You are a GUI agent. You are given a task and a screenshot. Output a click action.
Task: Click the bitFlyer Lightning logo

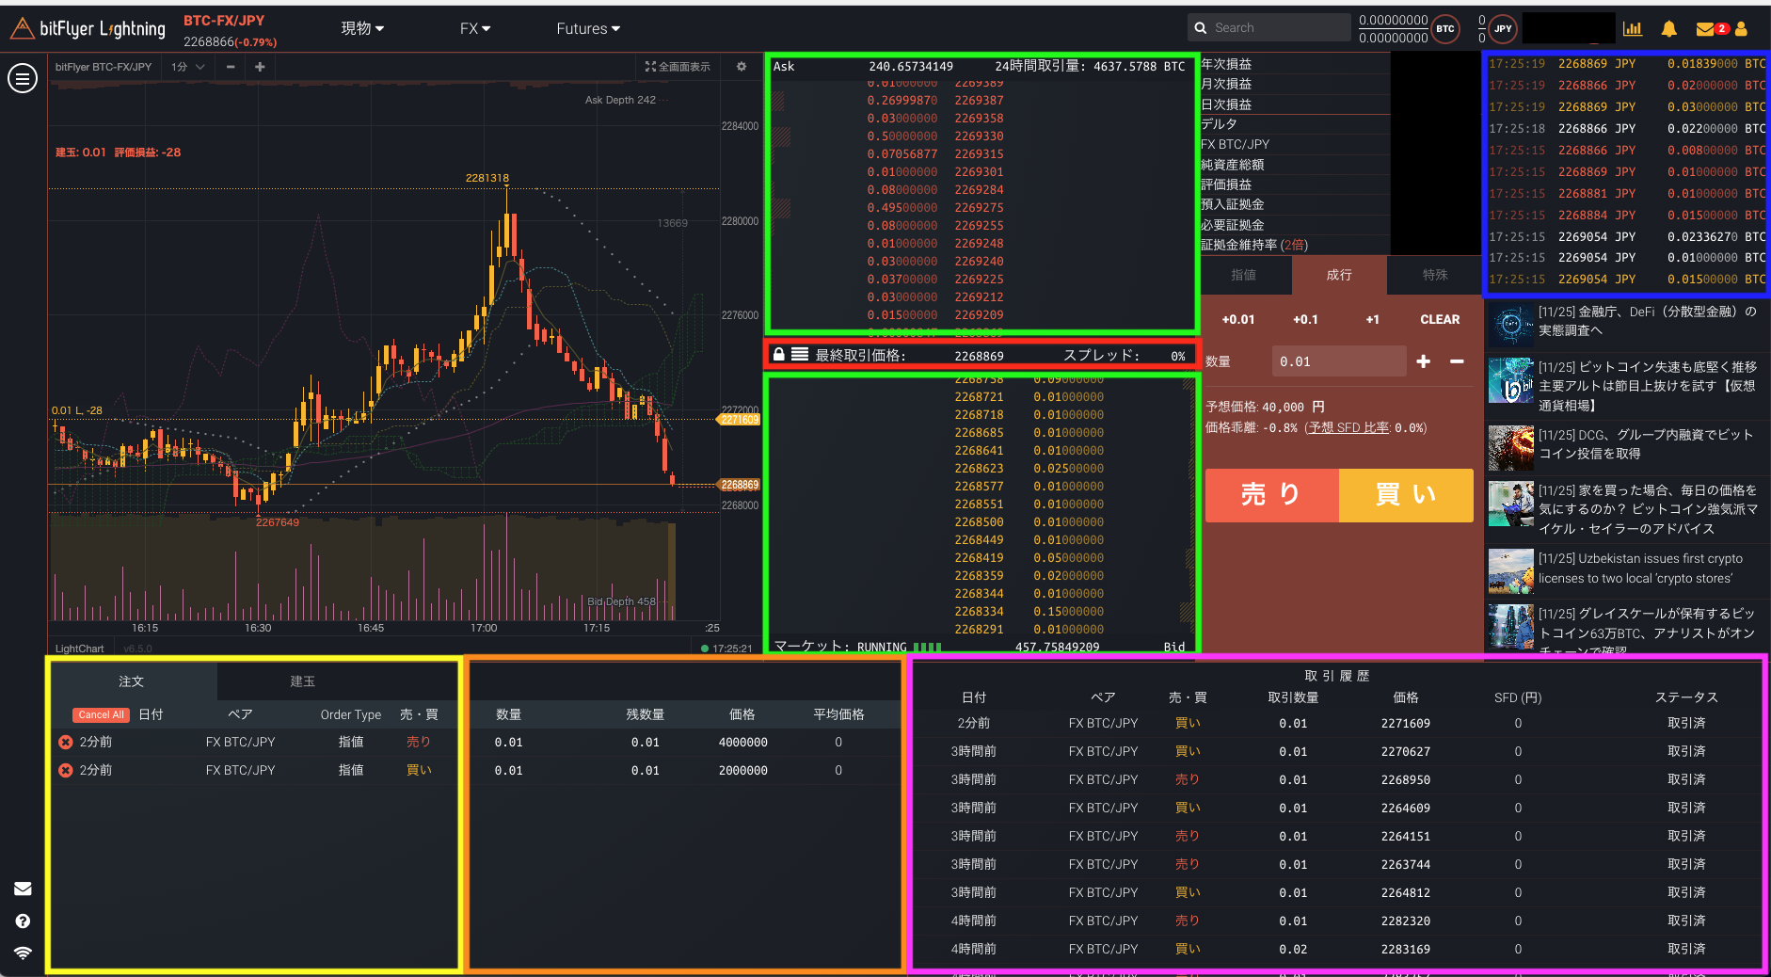pyautogui.click(x=88, y=29)
